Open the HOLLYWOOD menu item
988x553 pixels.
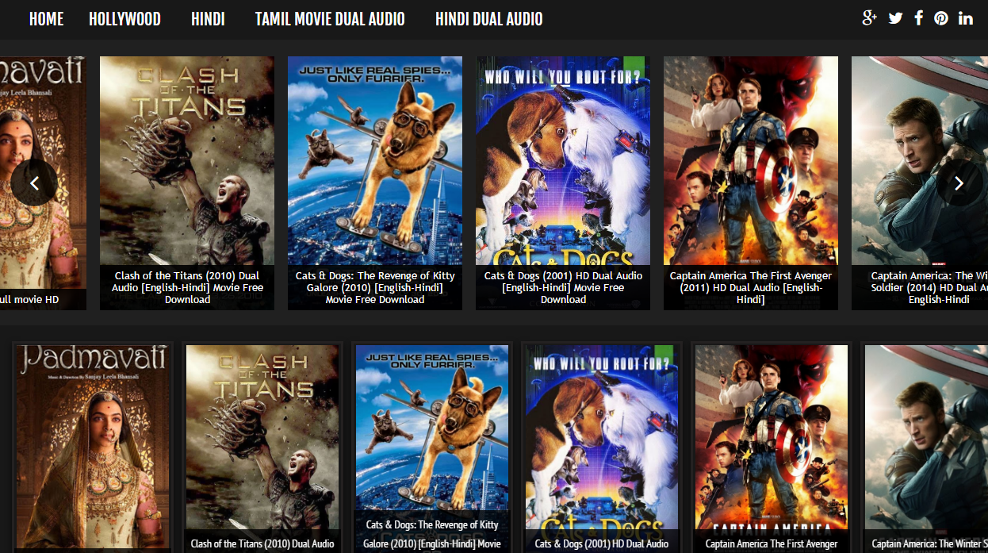click(x=124, y=19)
